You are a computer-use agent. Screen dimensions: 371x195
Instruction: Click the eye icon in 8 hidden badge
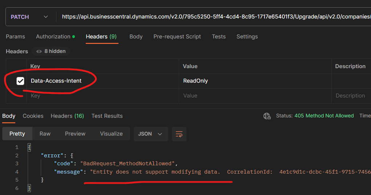39,51
